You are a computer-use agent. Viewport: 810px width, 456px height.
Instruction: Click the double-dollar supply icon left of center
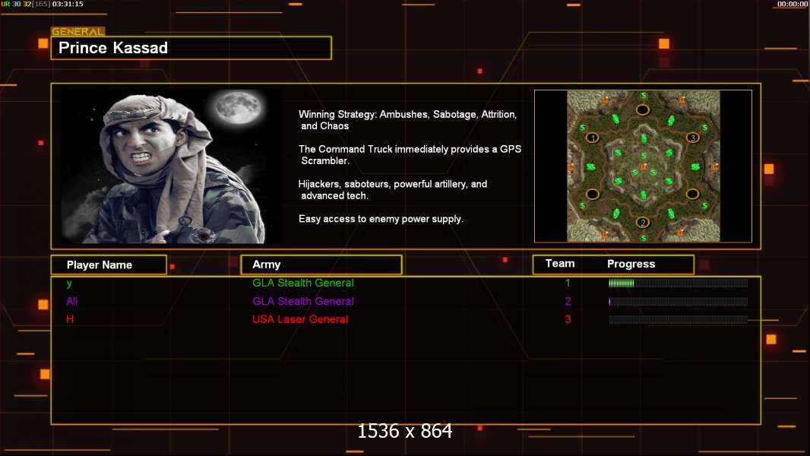pos(591,166)
